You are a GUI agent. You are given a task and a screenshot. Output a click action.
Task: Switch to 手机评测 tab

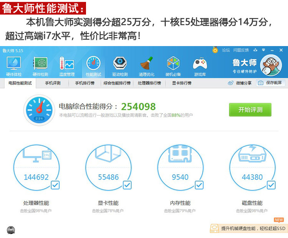(53, 83)
